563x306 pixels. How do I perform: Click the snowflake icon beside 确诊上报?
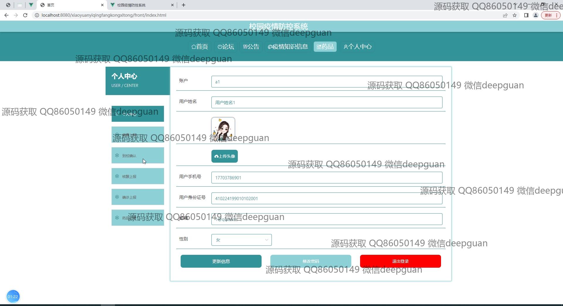[117, 197]
